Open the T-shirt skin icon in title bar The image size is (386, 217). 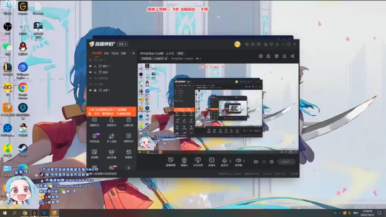coord(271,44)
